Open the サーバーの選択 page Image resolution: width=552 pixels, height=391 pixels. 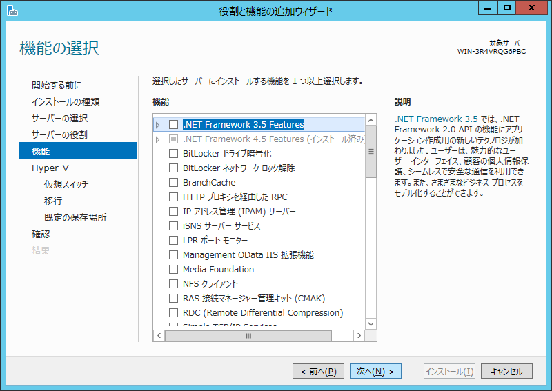point(59,118)
